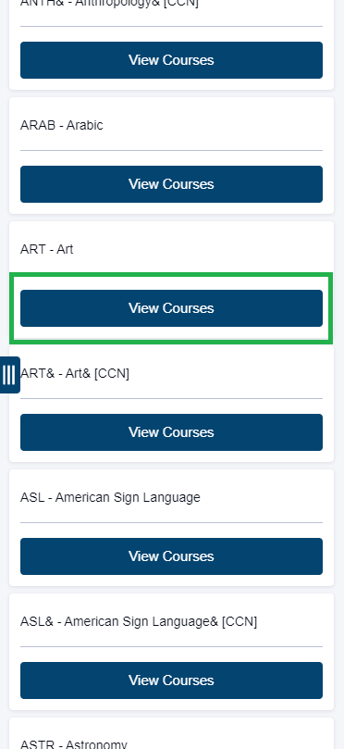Click the separator beneath ASL - American Sign Language
The height and width of the screenshot is (749, 344).
point(171,522)
